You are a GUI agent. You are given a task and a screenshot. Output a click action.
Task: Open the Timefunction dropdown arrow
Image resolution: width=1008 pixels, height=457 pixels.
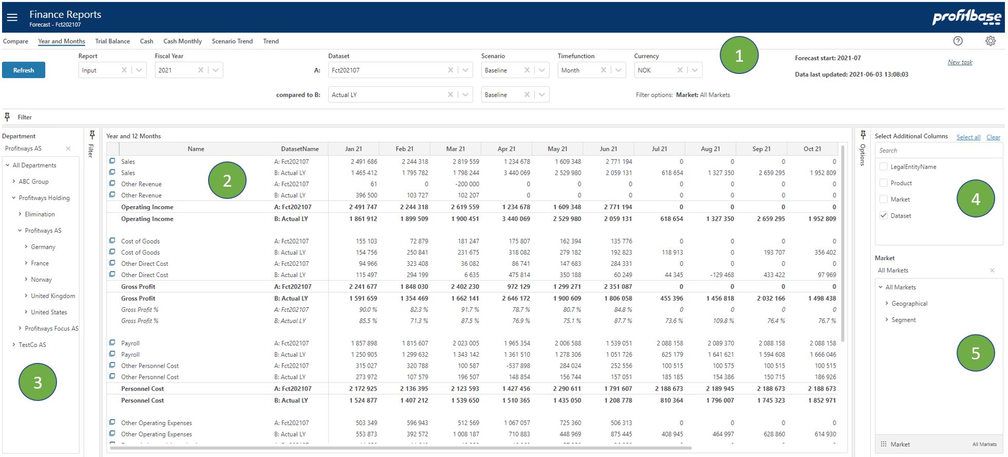pyautogui.click(x=618, y=70)
